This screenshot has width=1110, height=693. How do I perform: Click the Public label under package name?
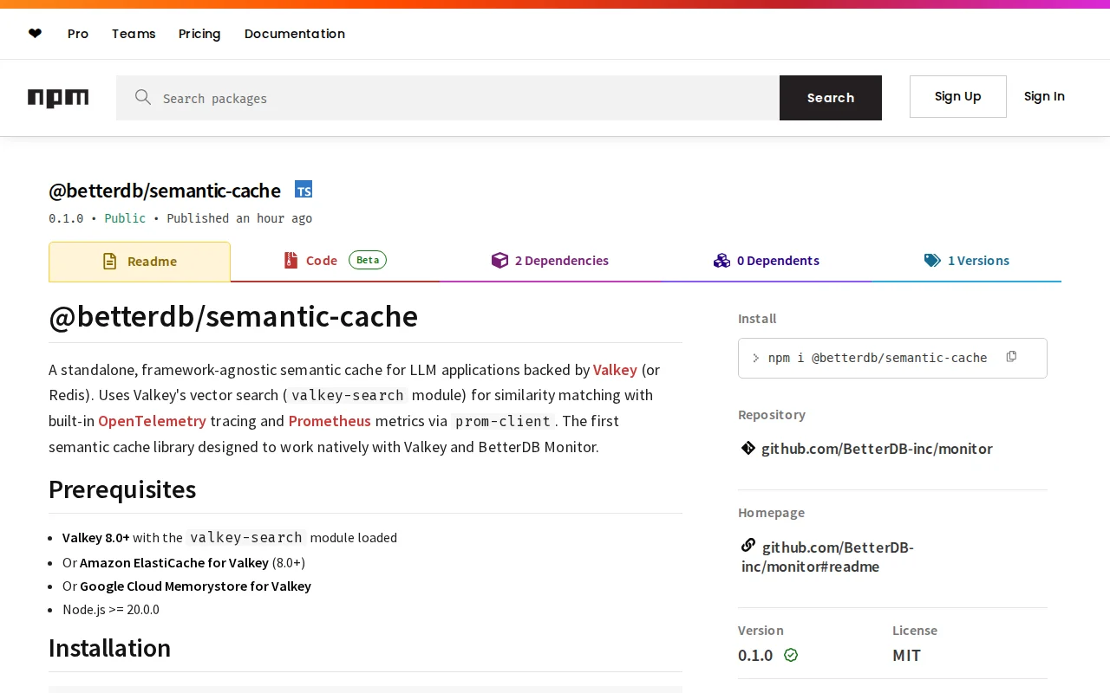[125, 218]
